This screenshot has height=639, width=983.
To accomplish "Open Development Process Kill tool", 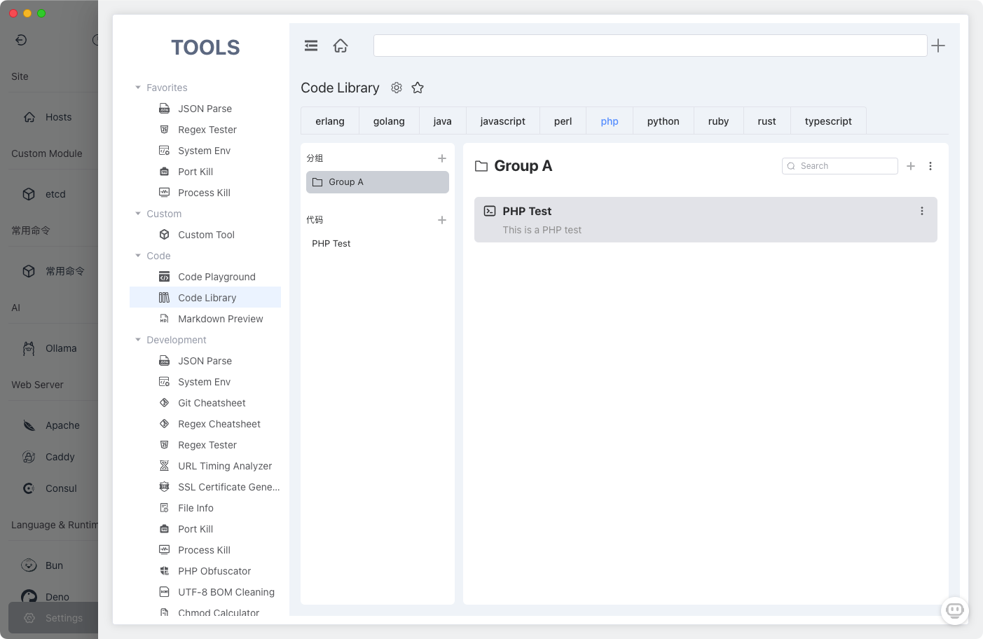I will [205, 550].
